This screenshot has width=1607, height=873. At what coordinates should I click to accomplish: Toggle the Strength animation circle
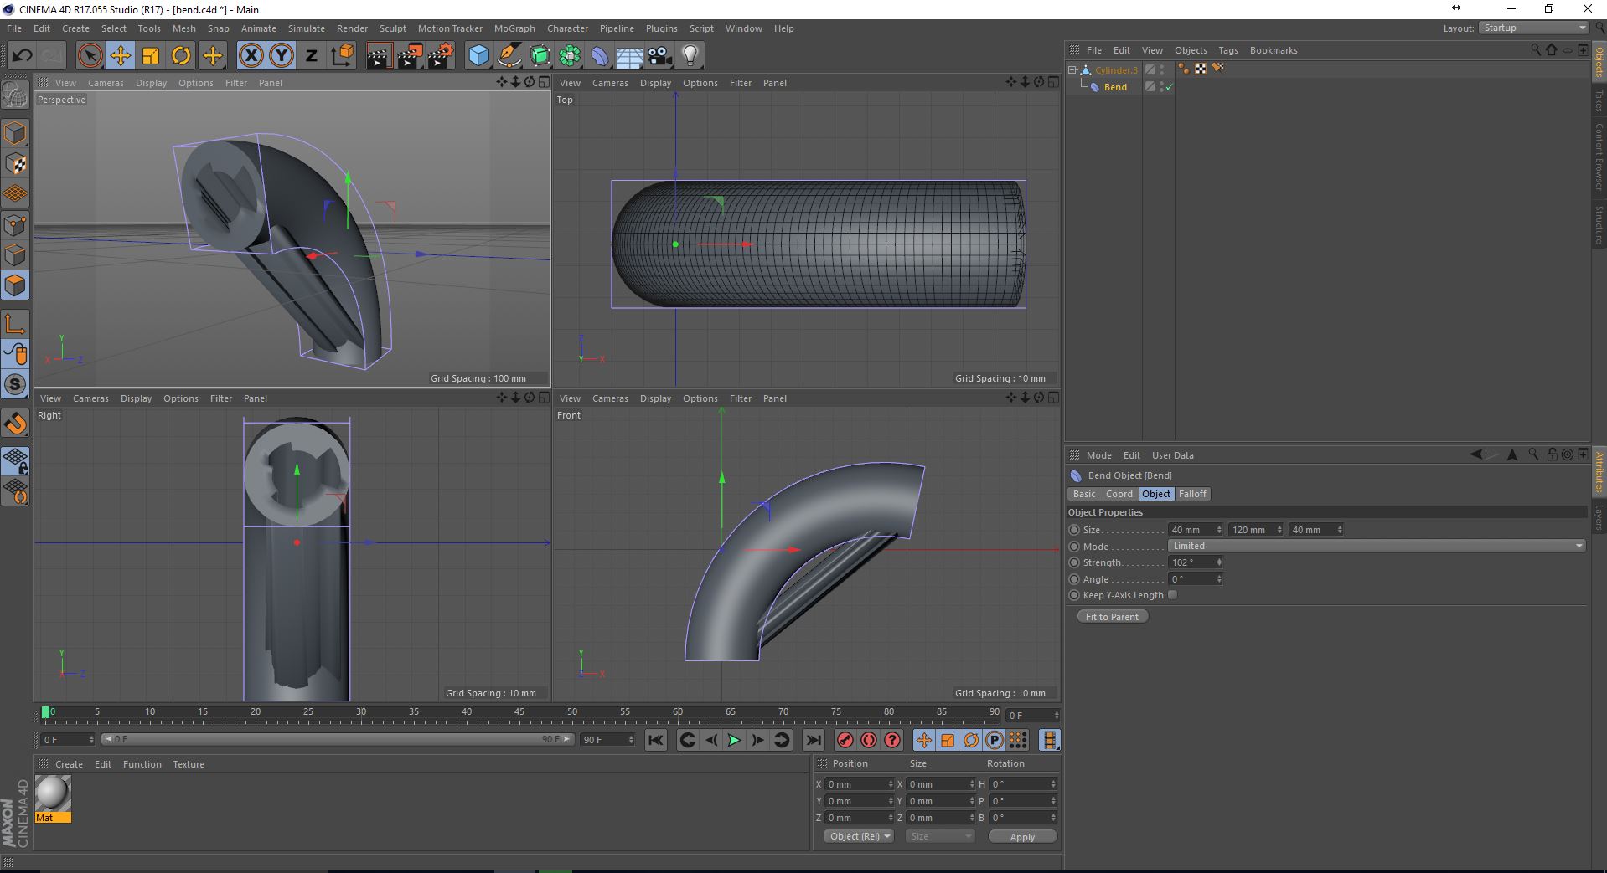(x=1074, y=562)
